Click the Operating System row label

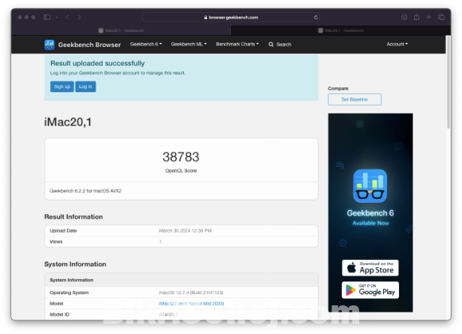click(69, 293)
